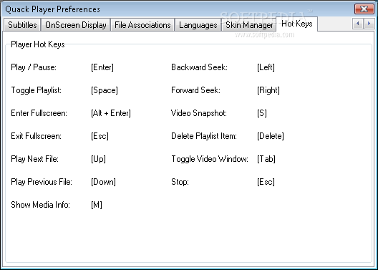The width and height of the screenshot is (378, 270).
Task: Click the 'Exit Fullscreen:' label
Action: click(37, 136)
